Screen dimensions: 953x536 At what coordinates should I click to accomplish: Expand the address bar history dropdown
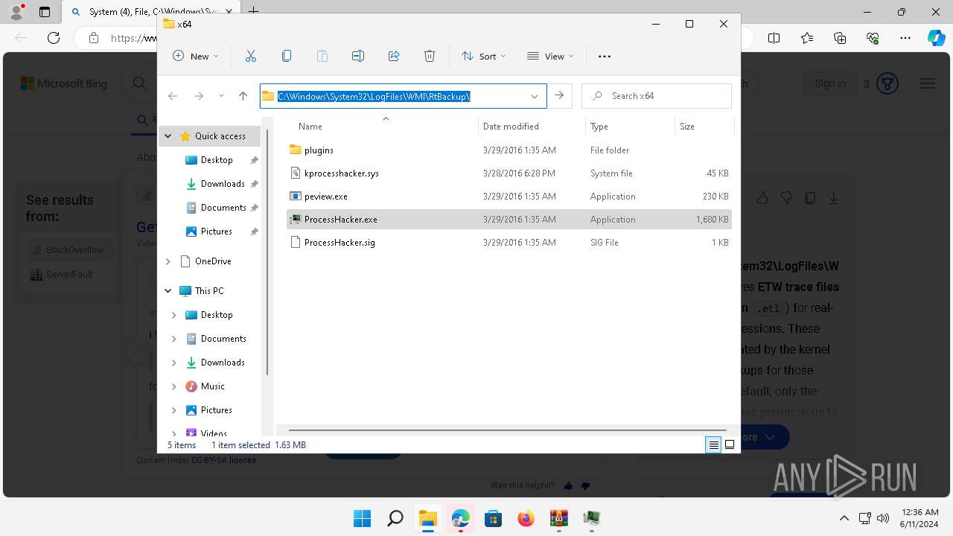point(535,96)
